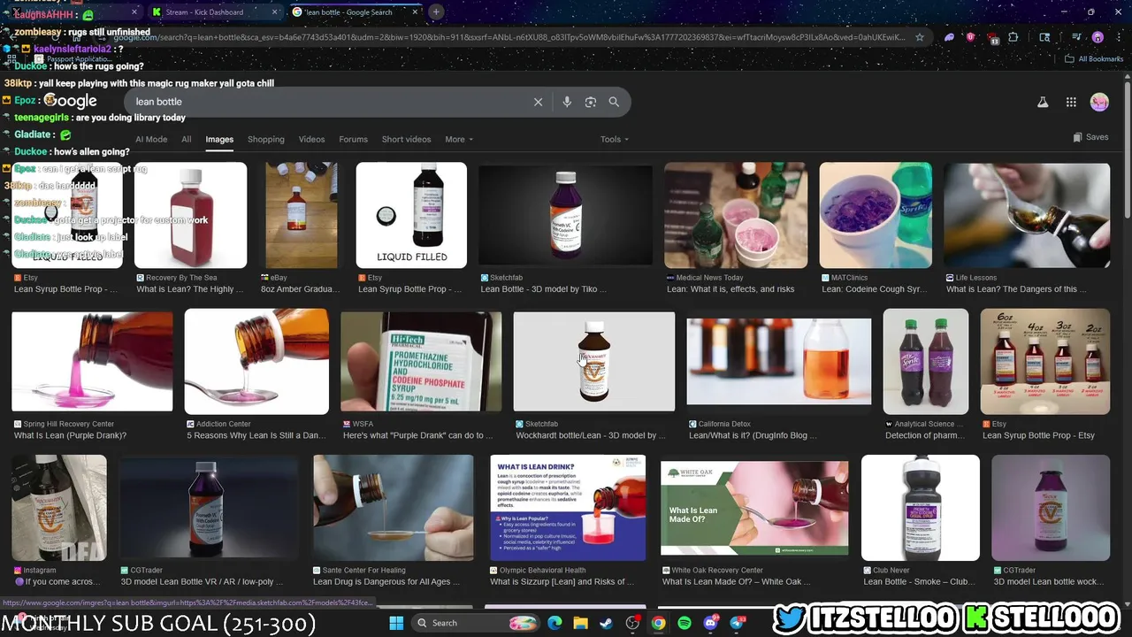Open the Google account avatar
This screenshot has height=637, width=1132.
pyautogui.click(x=1099, y=102)
